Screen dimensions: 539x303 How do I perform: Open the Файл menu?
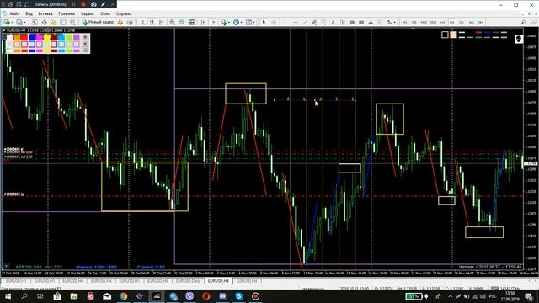14,13
